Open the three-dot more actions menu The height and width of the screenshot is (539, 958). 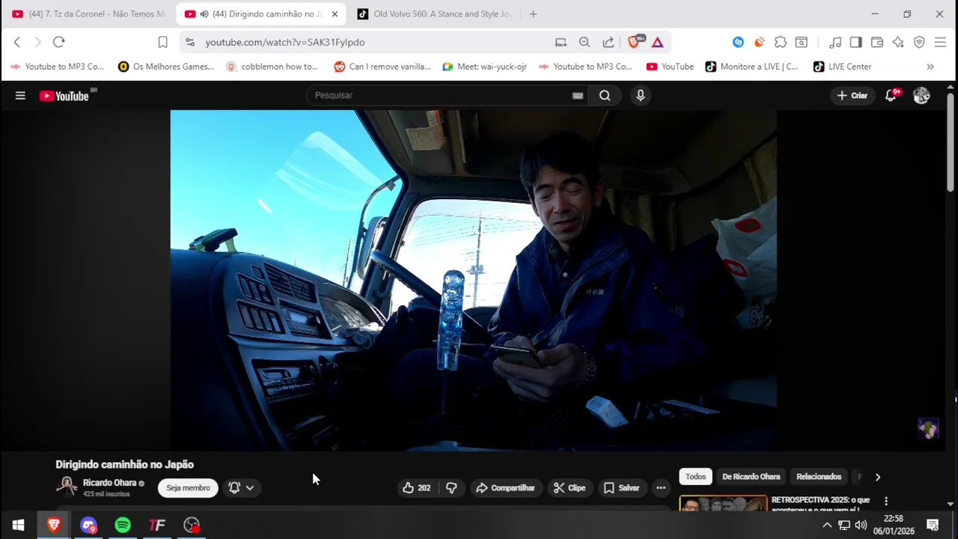[x=661, y=488]
